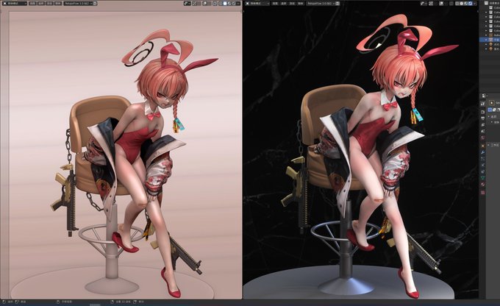Switch right viewport to rendered shading
Image resolution: width=500 pixels, height=306 pixels.
coord(470,3)
